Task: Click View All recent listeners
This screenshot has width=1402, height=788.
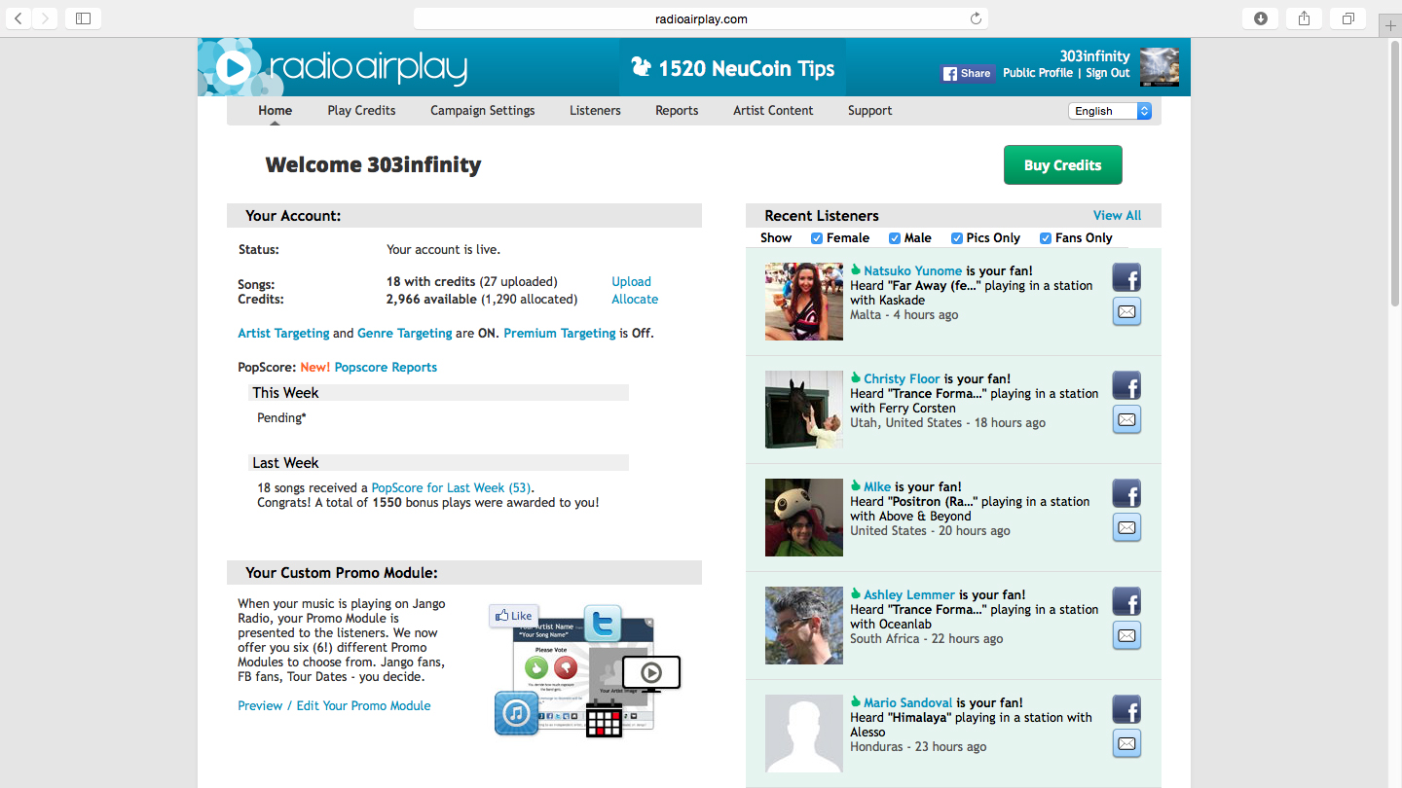Action: coord(1117,215)
